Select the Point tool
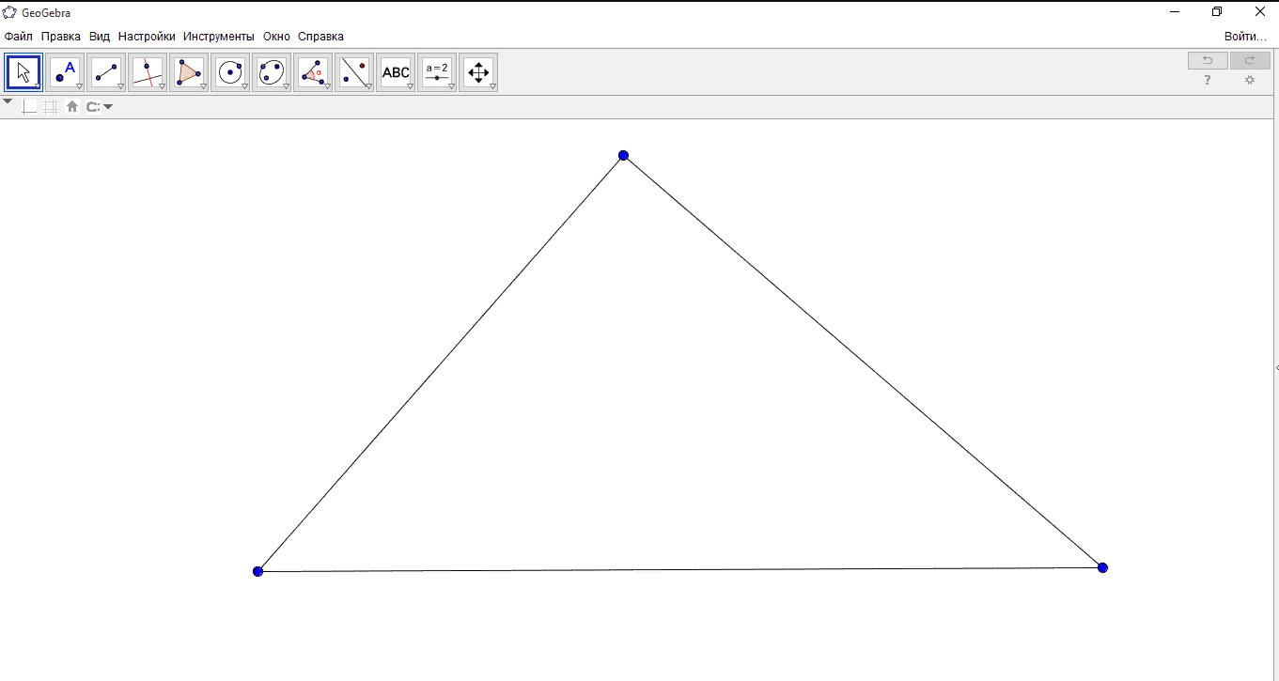The image size is (1279, 681). pyautogui.click(x=65, y=72)
